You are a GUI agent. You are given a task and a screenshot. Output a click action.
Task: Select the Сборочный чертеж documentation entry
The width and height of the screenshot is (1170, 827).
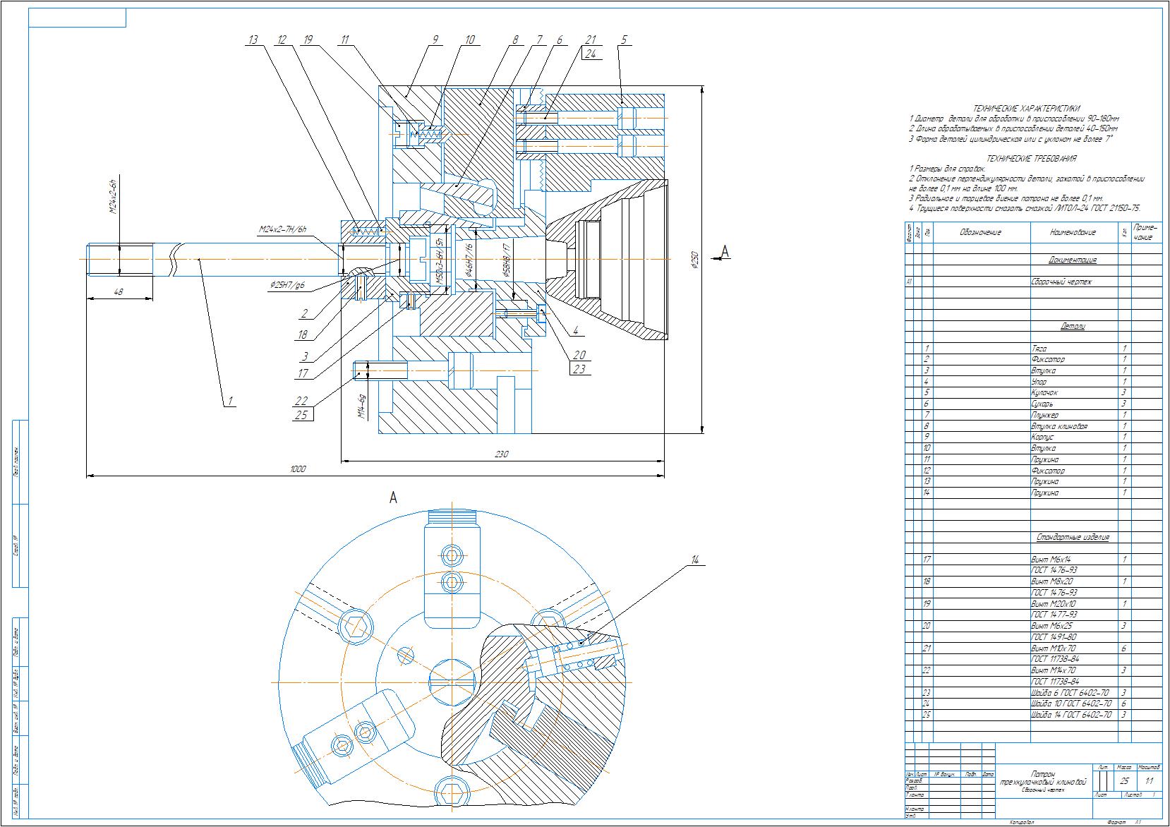coord(1061,282)
